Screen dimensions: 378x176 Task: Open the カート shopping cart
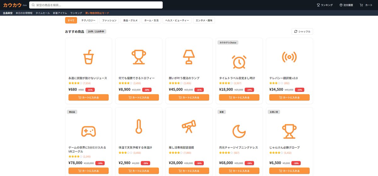pyautogui.click(x=366, y=5)
